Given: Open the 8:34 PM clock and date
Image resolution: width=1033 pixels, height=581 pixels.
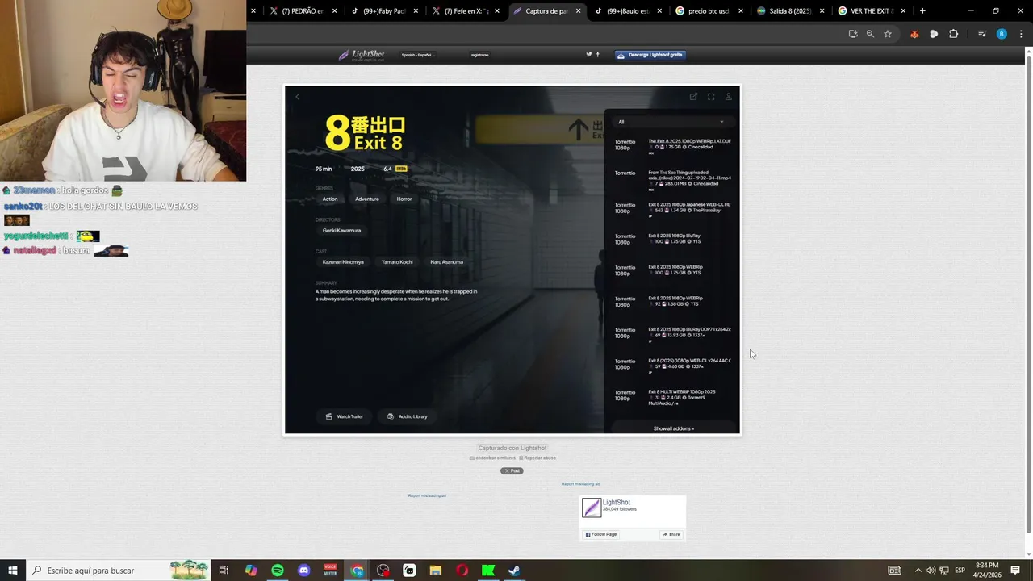Looking at the screenshot, I should 987,571.
